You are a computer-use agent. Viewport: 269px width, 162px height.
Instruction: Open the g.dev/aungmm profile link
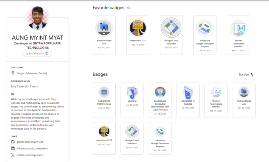coord(35,54)
